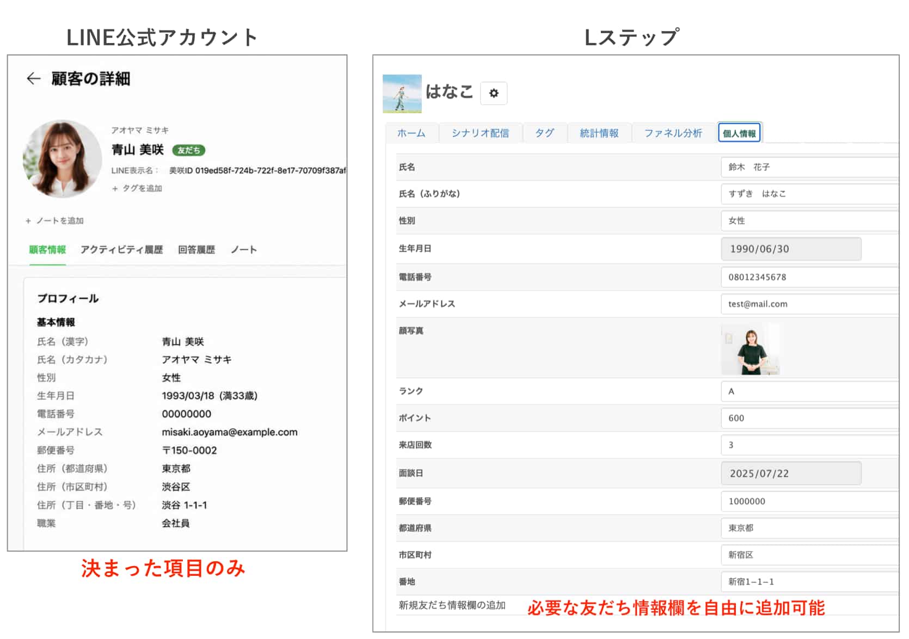Click the 基本情報 subheading

click(56, 322)
